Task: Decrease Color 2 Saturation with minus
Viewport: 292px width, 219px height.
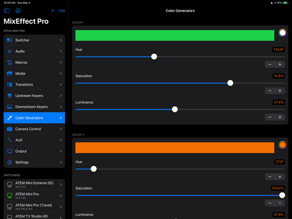Action: tap(270, 203)
